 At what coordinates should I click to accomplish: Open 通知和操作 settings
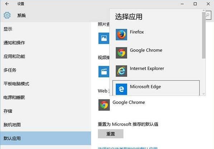click(x=46, y=43)
